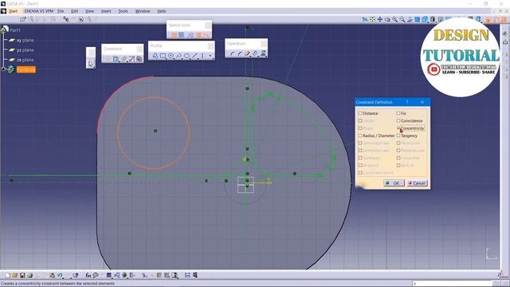510x287 pixels.
Task: Select the Circle sketch tool
Action: pyautogui.click(x=171, y=56)
